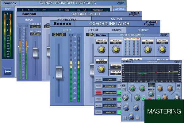The width and height of the screenshot is (184, 123).
Task: Click the Dynamics THRESHOLD knob
Action: [x=102, y=49]
